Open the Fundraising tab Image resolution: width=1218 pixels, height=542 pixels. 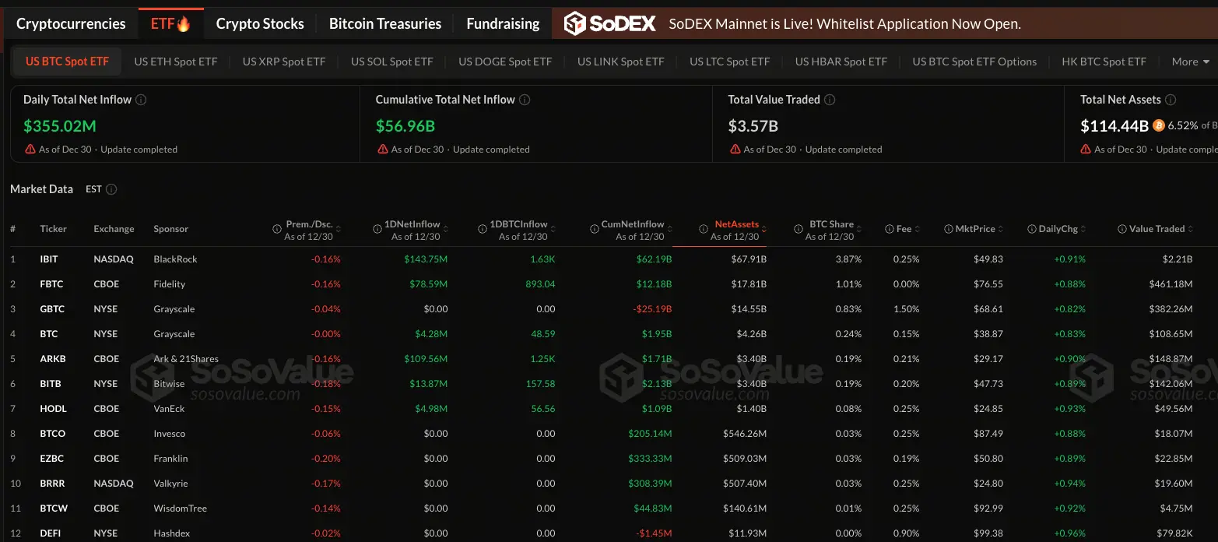(503, 24)
